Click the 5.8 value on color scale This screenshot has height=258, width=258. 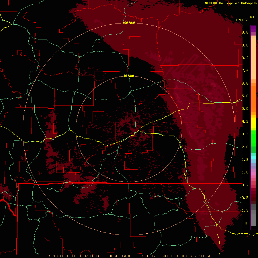[x=245, y=96]
